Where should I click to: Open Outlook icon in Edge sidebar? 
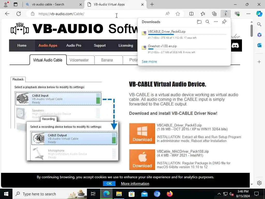coord(259,45)
